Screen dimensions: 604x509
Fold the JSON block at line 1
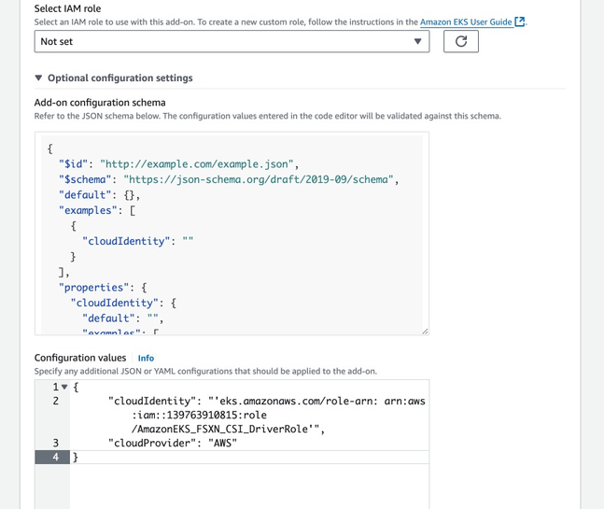pyautogui.click(x=65, y=387)
